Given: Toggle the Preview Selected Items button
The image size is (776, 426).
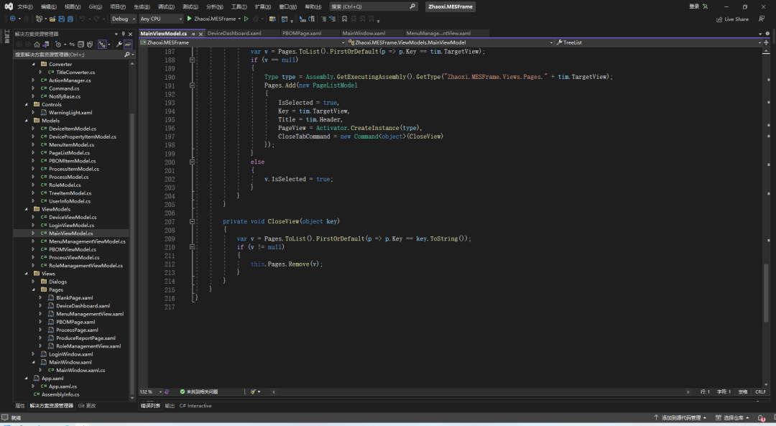Looking at the screenshot, I should pyautogui.click(x=128, y=44).
